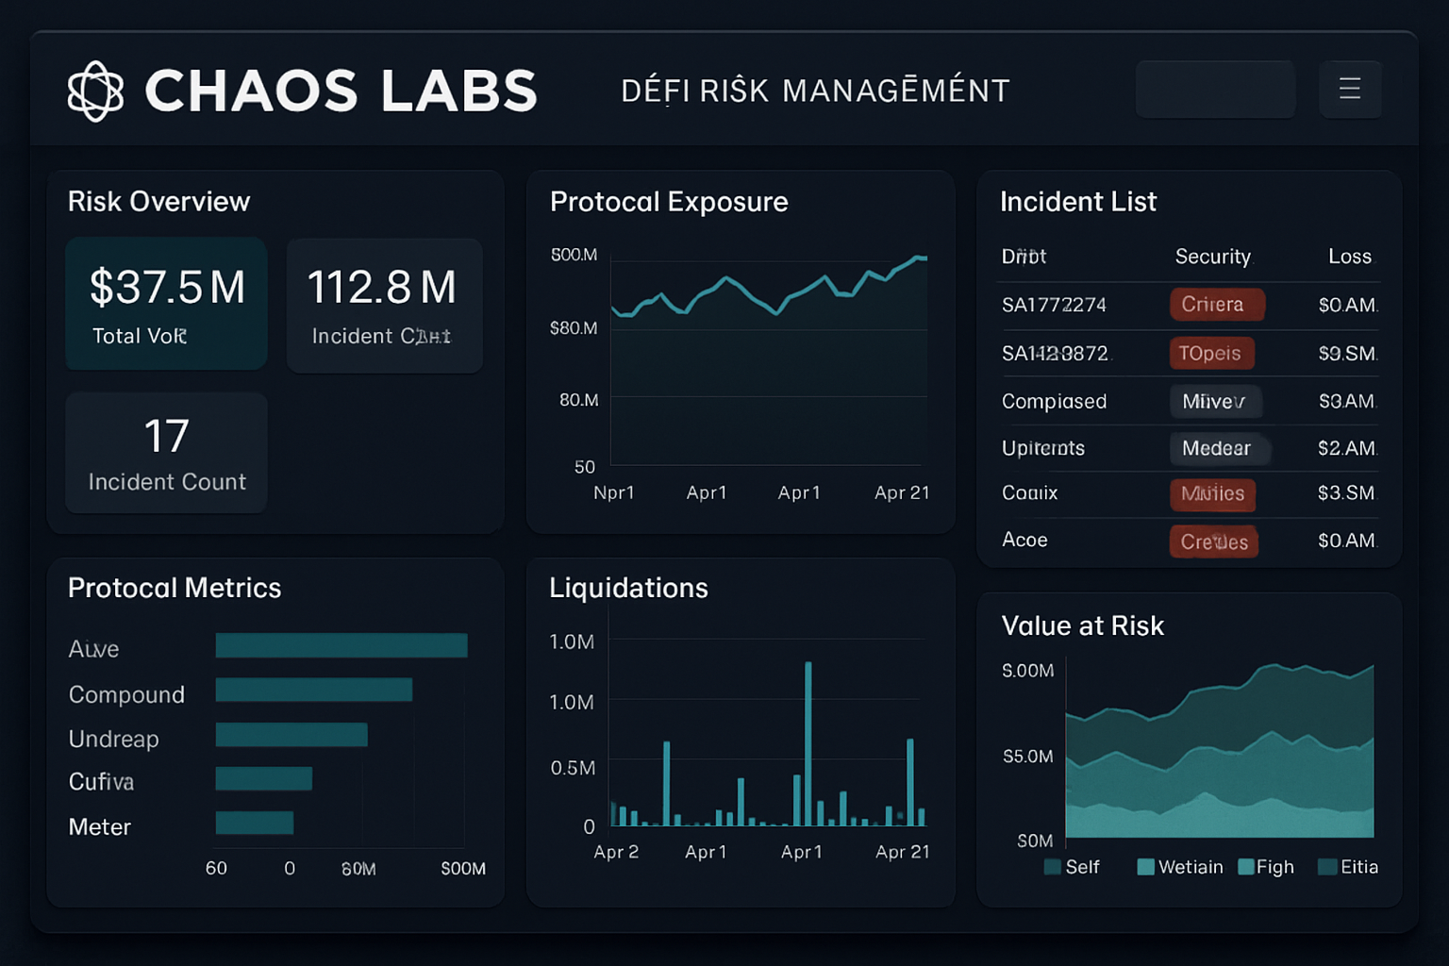The width and height of the screenshot is (1449, 966).
Task: Toggle the Self series in Value at Risk
Action: pyautogui.click(x=1073, y=866)
